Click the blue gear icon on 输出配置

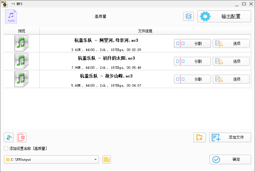(205, 16)
